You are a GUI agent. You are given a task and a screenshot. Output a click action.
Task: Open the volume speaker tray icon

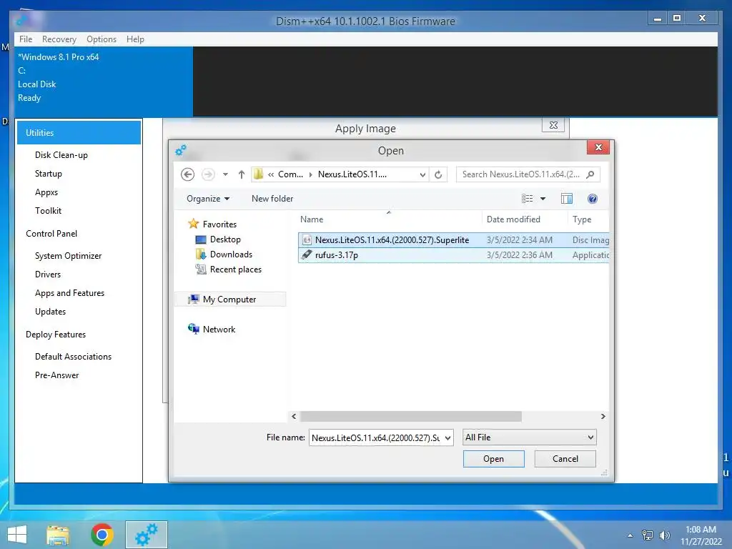click(x=664, y=535)
